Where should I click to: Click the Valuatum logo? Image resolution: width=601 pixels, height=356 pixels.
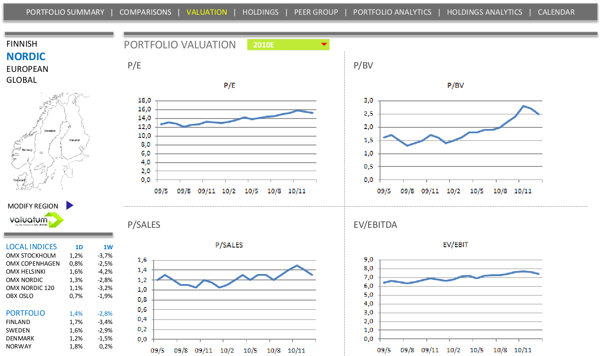37,220
